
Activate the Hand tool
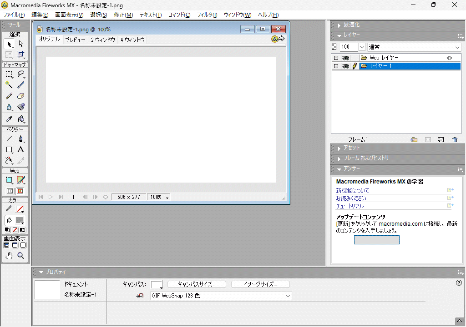pyautogui.click(x=9, y=256)
